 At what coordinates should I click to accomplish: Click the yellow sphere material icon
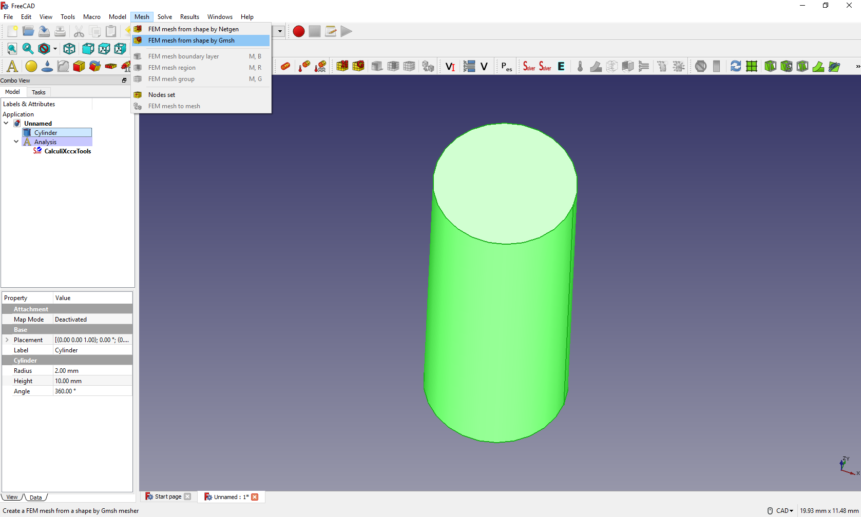click(x=31, y=66)
